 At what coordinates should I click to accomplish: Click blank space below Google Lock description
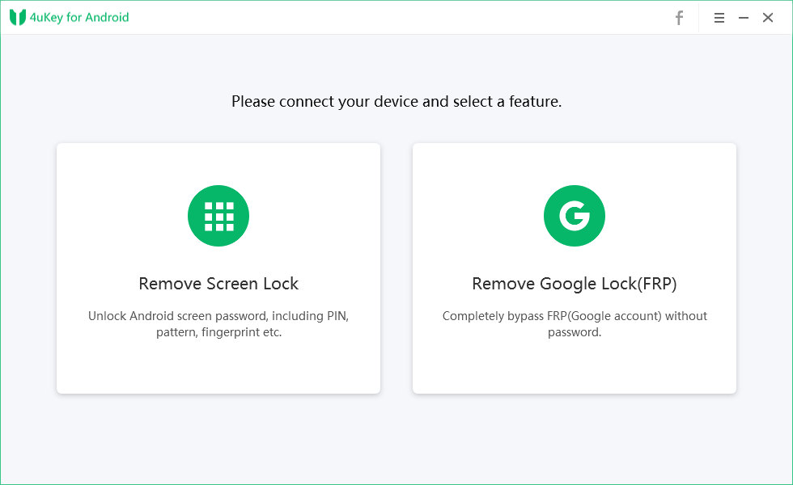tap(575, 368)
